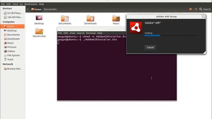Open the file manager File menu
The image size is (212, 119).
3,4
